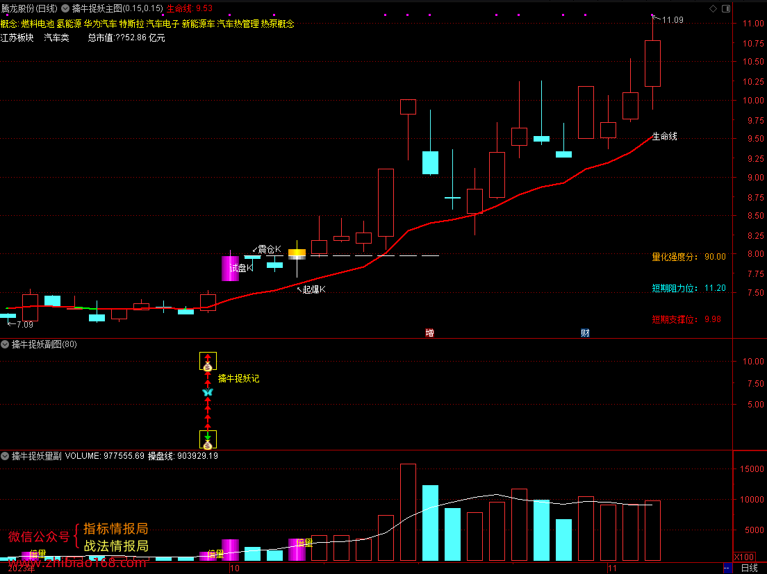The image size is (767, 574).
Task: Click the 起爆K annotation label
Action: (x=314, y=289)
